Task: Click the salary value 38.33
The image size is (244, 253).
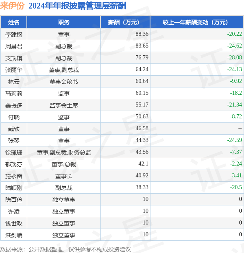Action: (142, 187)
